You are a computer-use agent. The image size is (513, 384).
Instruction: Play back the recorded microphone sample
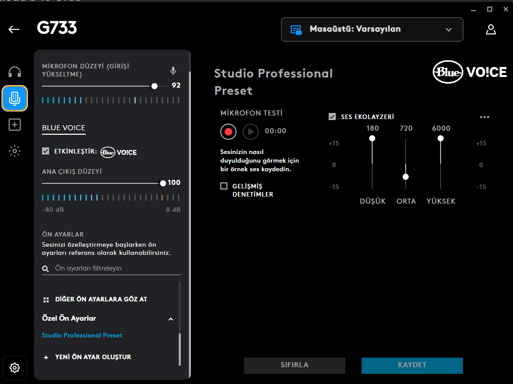coord(251,132)
